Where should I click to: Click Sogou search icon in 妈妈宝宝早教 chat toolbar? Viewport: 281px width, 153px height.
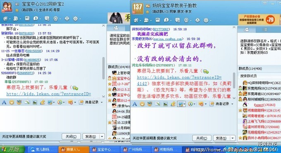coord(191,104)
